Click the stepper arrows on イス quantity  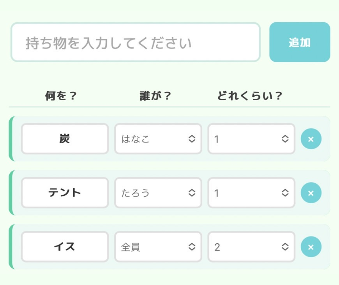pos(285,247)
